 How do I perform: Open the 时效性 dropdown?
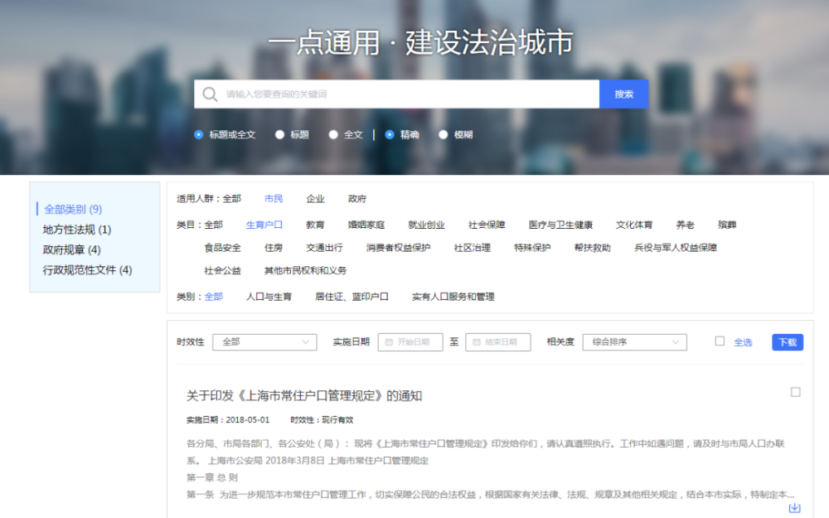264,342
